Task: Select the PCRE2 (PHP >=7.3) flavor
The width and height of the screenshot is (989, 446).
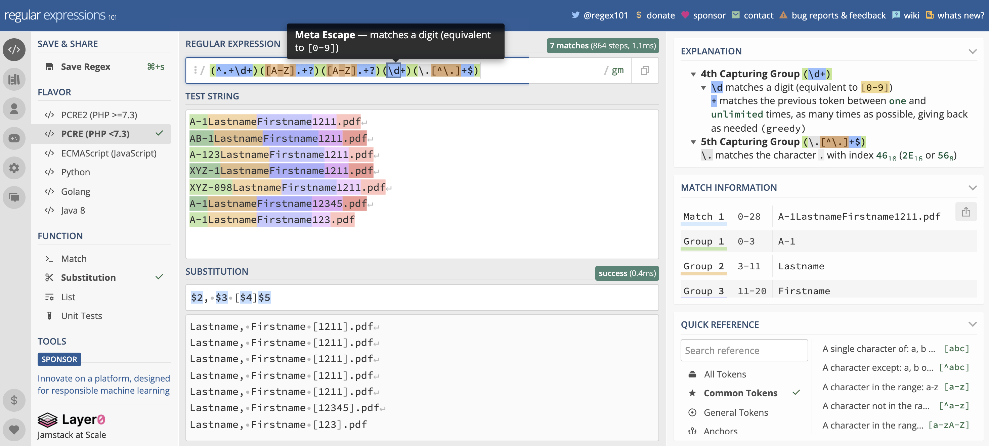Action: pos(99,115)
